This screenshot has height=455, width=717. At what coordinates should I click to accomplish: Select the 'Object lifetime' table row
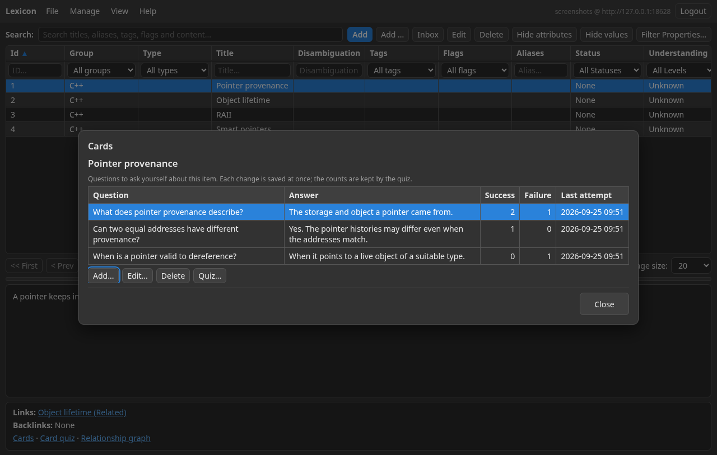point(358,100)
